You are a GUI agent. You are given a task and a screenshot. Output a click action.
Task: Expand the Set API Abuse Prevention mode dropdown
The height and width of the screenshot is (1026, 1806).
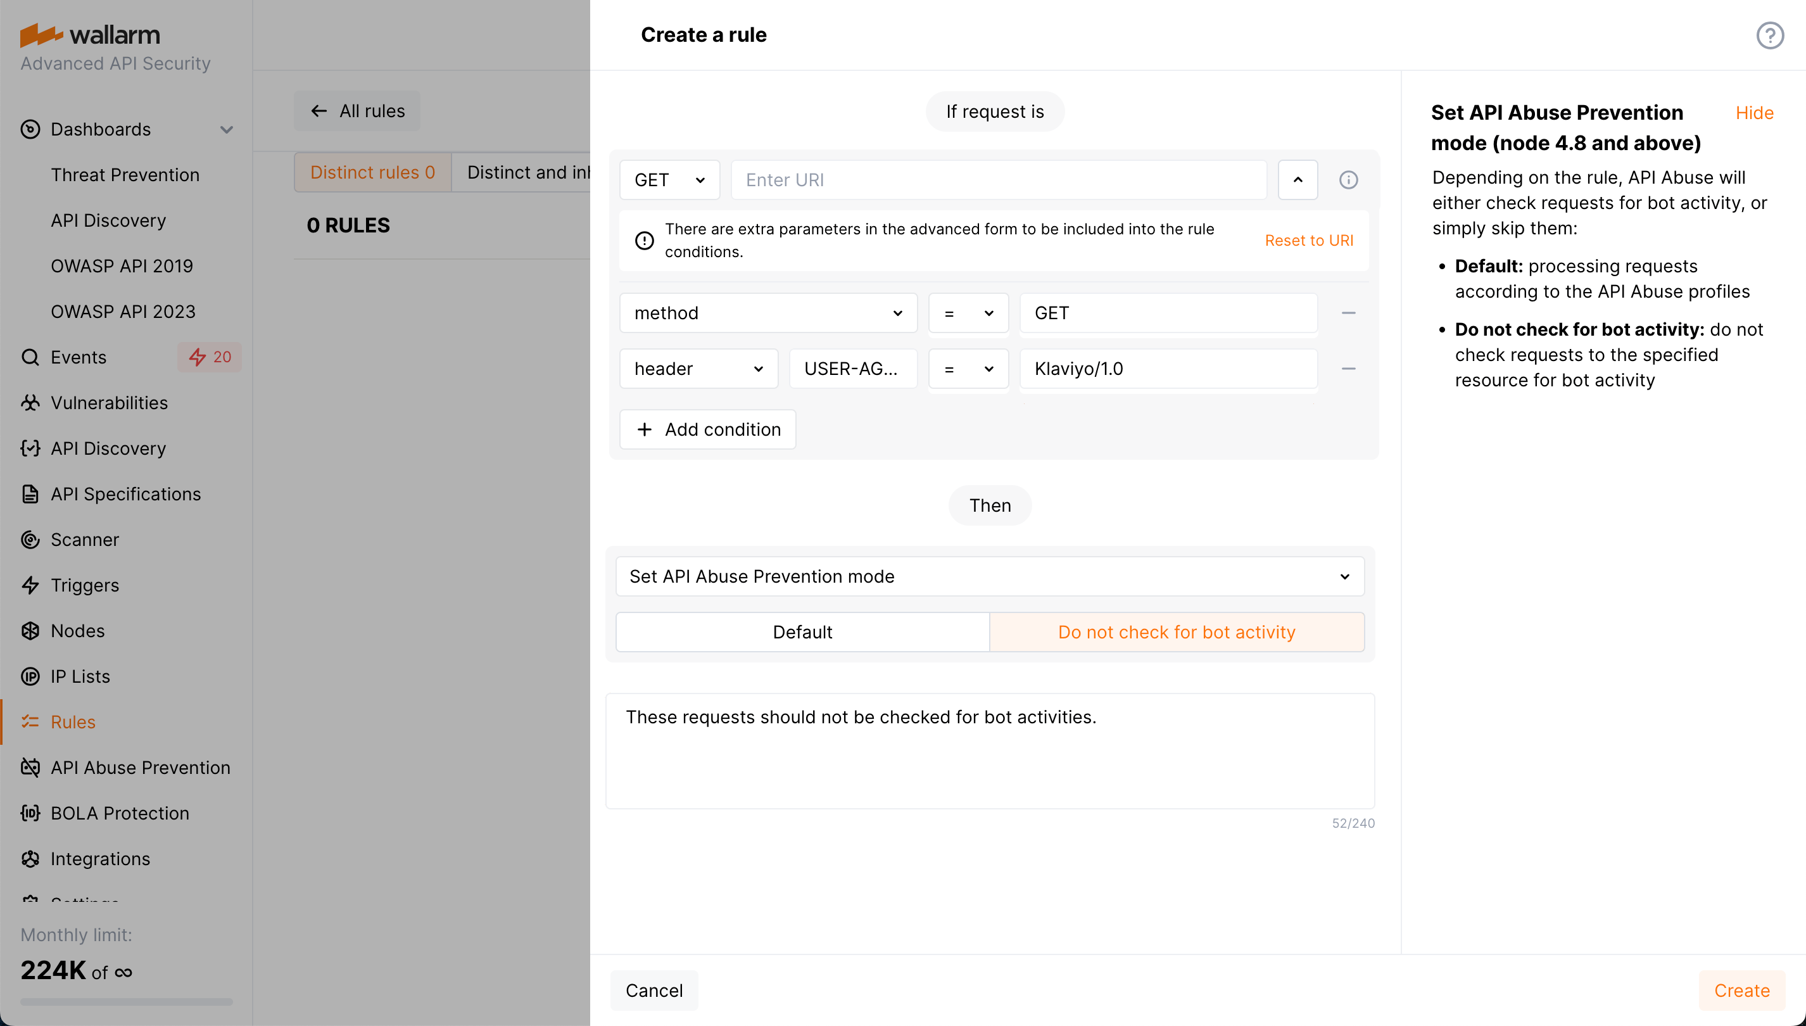point(989,576)
